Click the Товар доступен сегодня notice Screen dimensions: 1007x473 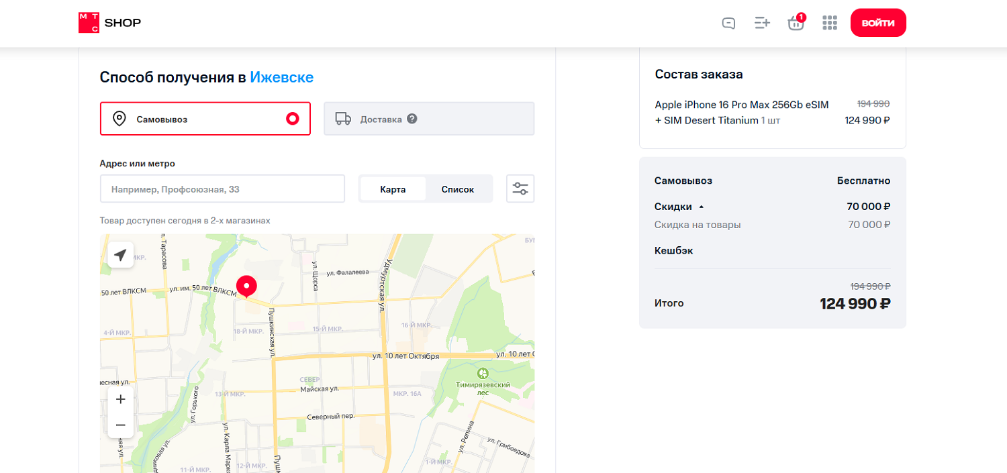[x=185, y=221]
